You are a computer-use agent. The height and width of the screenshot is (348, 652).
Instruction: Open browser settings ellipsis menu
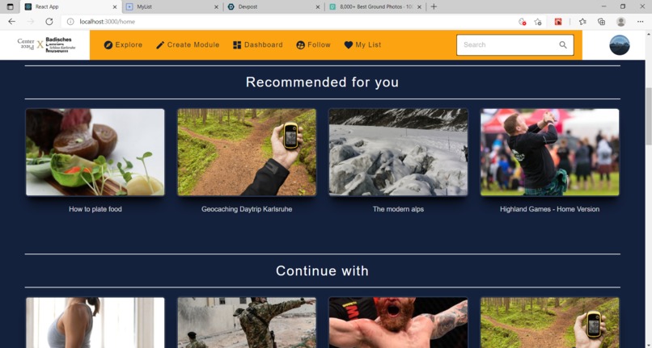pyautogui.click(x=640, y=22)
